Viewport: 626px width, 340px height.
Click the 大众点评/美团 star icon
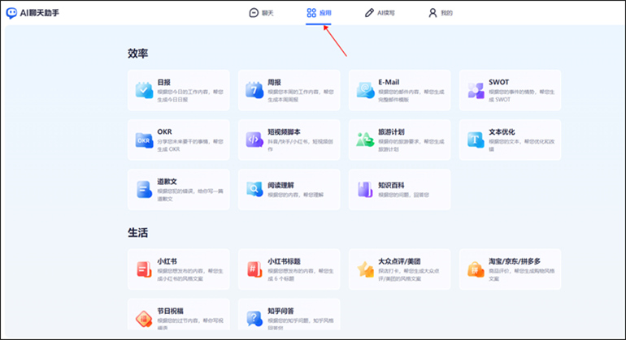(365, 269)
